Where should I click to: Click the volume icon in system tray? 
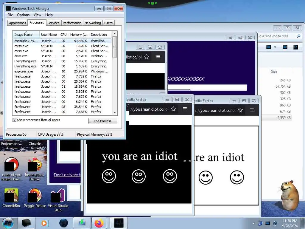coord(275,223)
